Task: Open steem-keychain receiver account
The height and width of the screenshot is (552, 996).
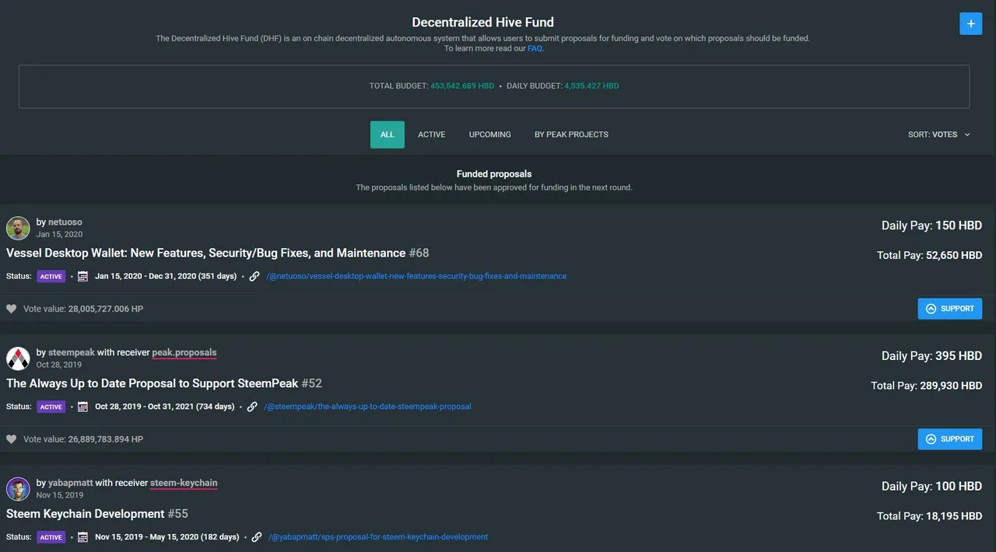Action: click(x=184, y=483)
